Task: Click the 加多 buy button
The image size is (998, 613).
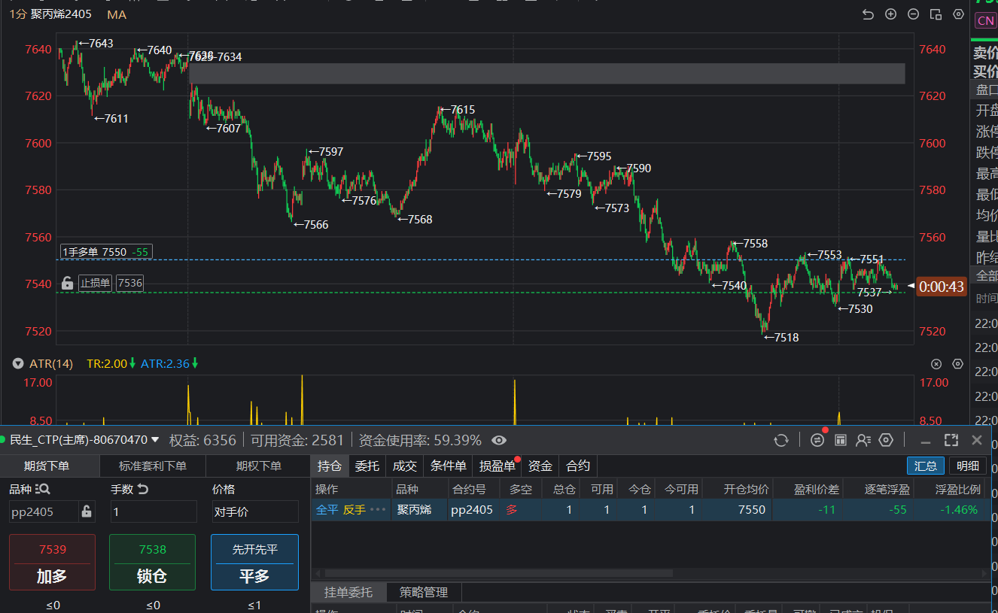Action: (52, 562)
